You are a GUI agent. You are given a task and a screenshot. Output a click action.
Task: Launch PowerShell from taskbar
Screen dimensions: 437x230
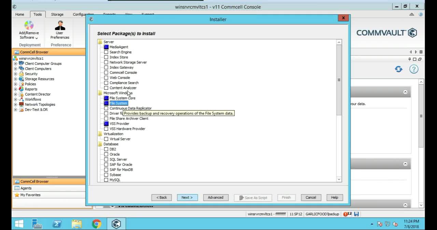point(57,224)
